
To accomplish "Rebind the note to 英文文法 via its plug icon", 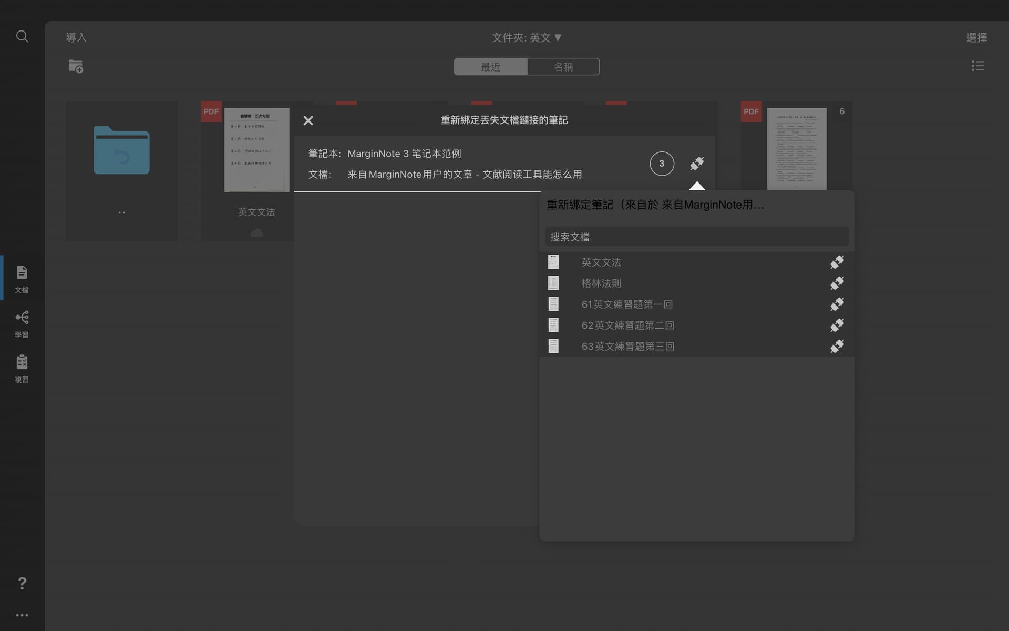I will (x=837, y=262).
